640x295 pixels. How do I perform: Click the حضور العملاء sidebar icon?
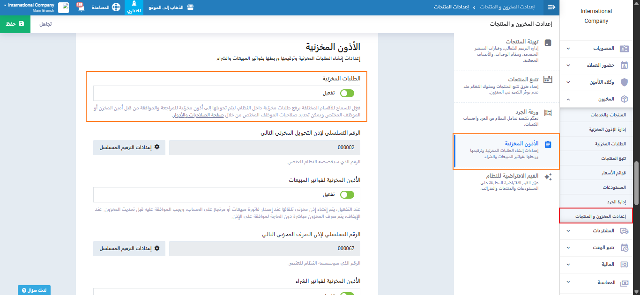[x=624, y=65]
